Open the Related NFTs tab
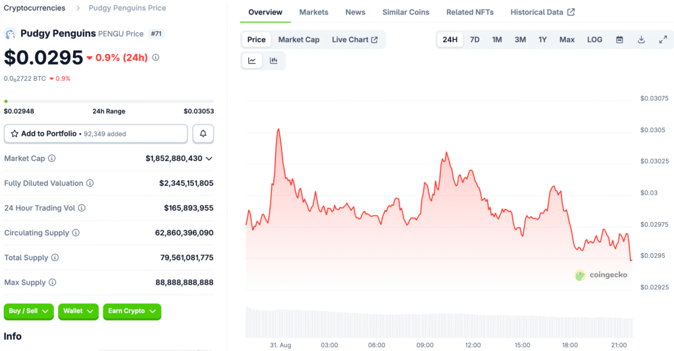Viewport: 674px width, 351px height. [x=470, y=12]
